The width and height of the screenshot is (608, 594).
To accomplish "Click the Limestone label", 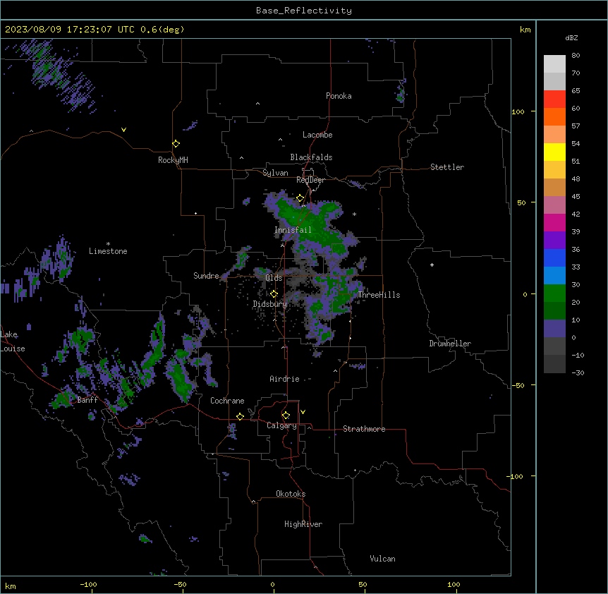I will (x=108, y=251).
